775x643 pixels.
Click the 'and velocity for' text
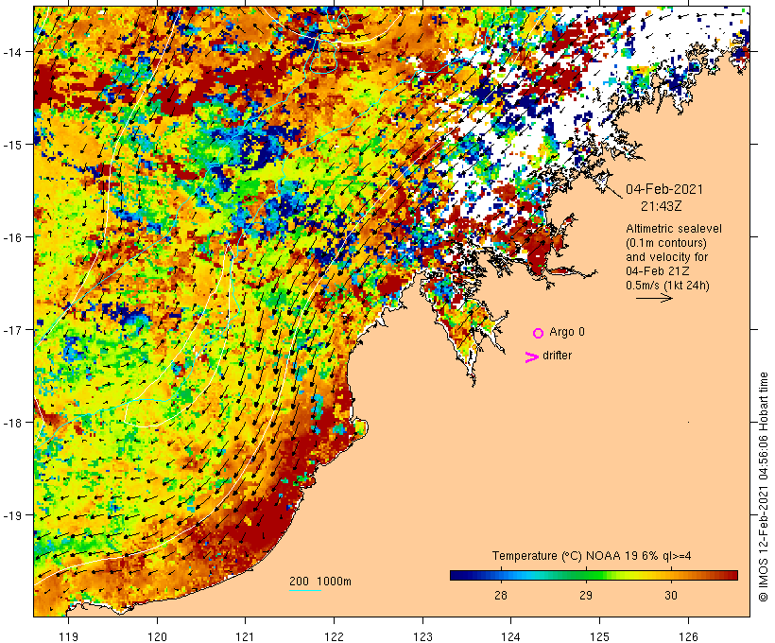pyautogui.click(x=666, y=257)
